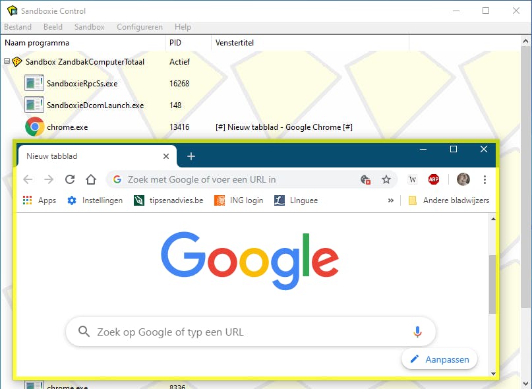Select the chrome.exe icon with PID 13416
The width and height of the screenshot is (532, 389).
click(34, 127)
